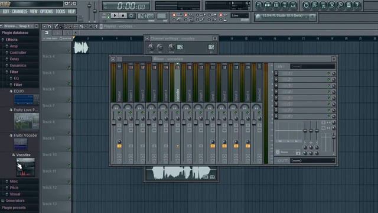This screenshot has width=378, height=213.
Task: Open the HELP menu
Action: [x=71, y=11]
